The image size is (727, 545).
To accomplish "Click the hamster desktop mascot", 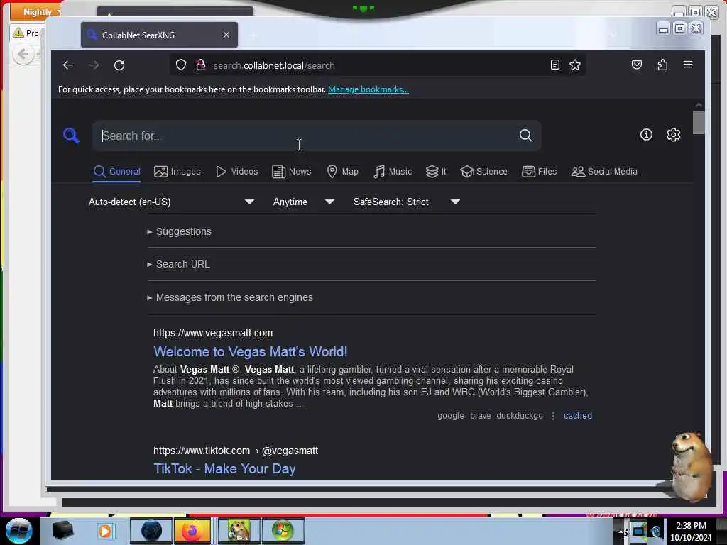I will (691, 466).
